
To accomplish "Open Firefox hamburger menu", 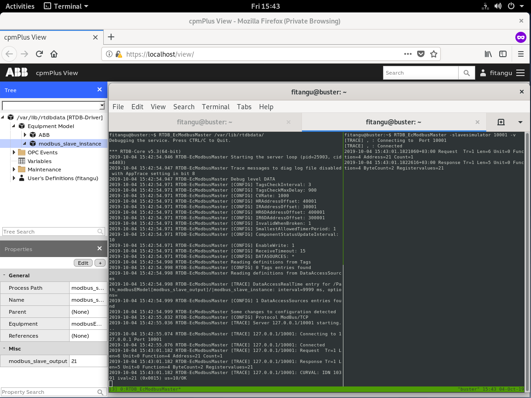I will click(521, 54).
